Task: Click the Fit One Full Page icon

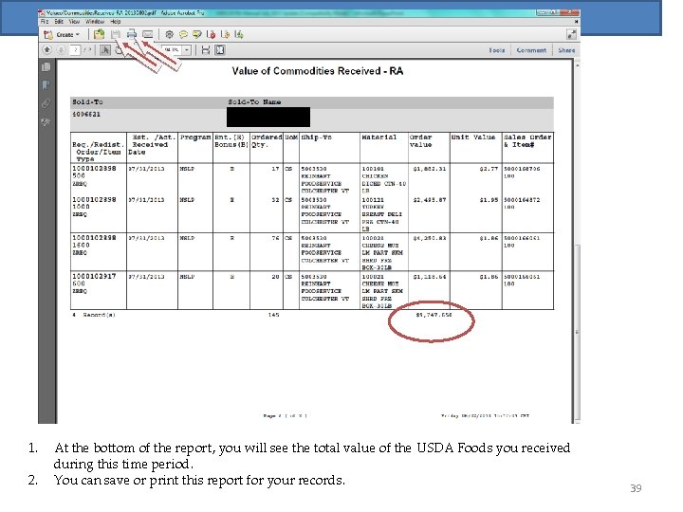Action: (220, 50)
